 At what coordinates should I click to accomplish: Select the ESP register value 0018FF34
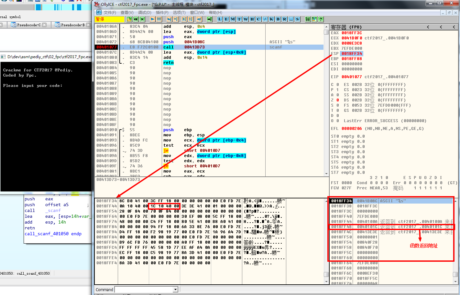tap(352, 54)
